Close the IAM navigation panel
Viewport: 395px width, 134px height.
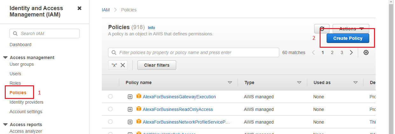click(x=80, y=8)
